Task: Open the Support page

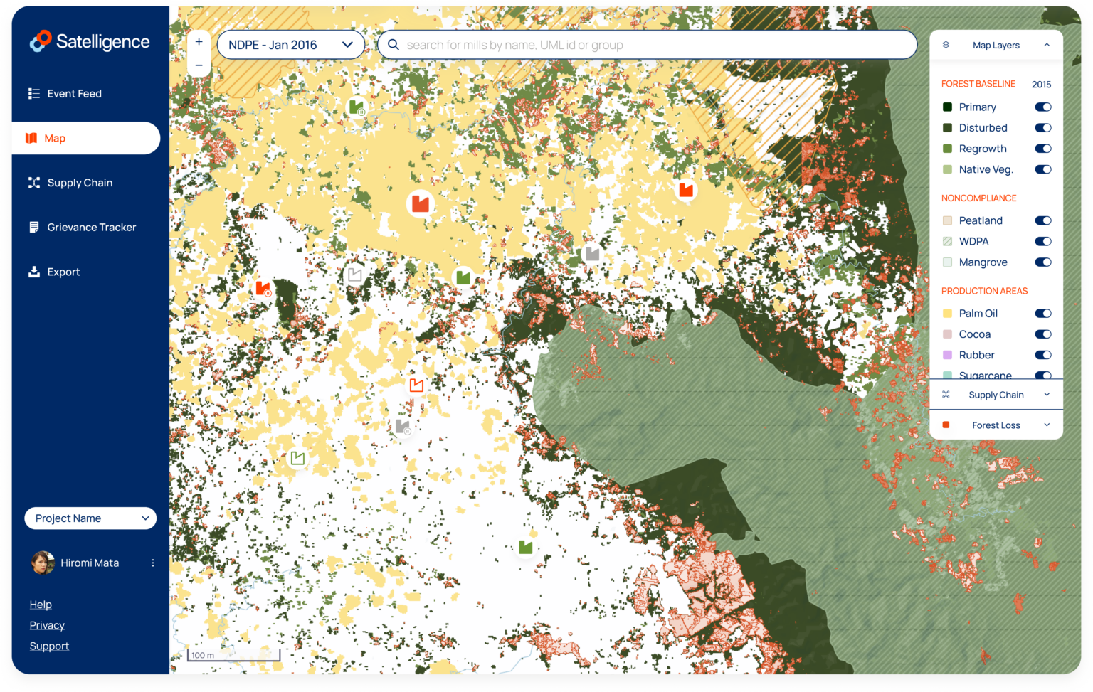Action: pyautogui.click(x=49, y=646)
